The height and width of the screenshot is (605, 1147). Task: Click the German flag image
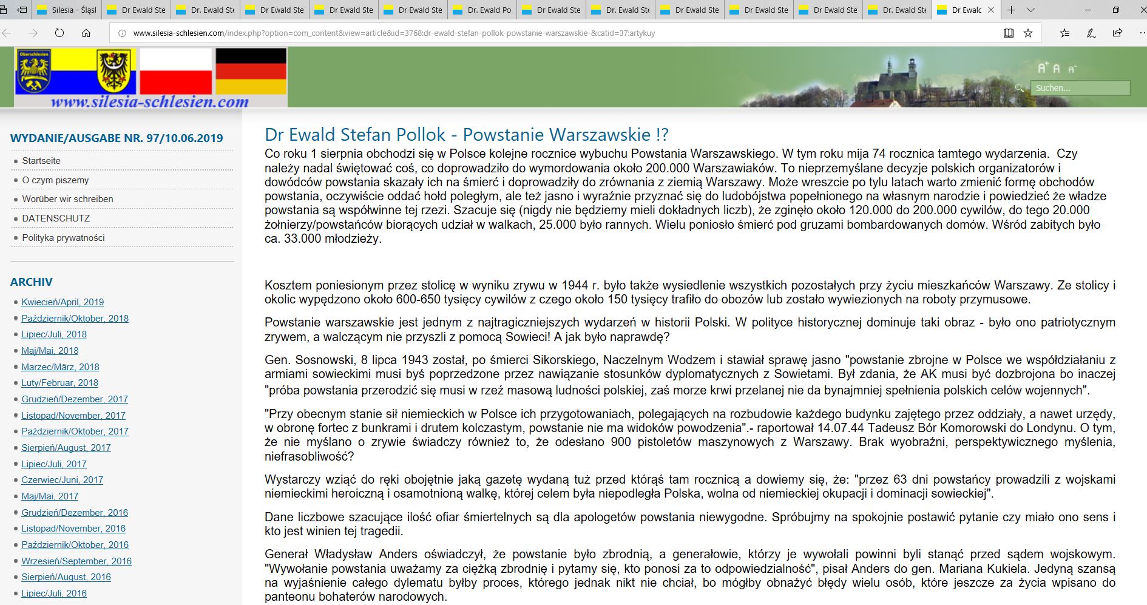coord(251,71)
